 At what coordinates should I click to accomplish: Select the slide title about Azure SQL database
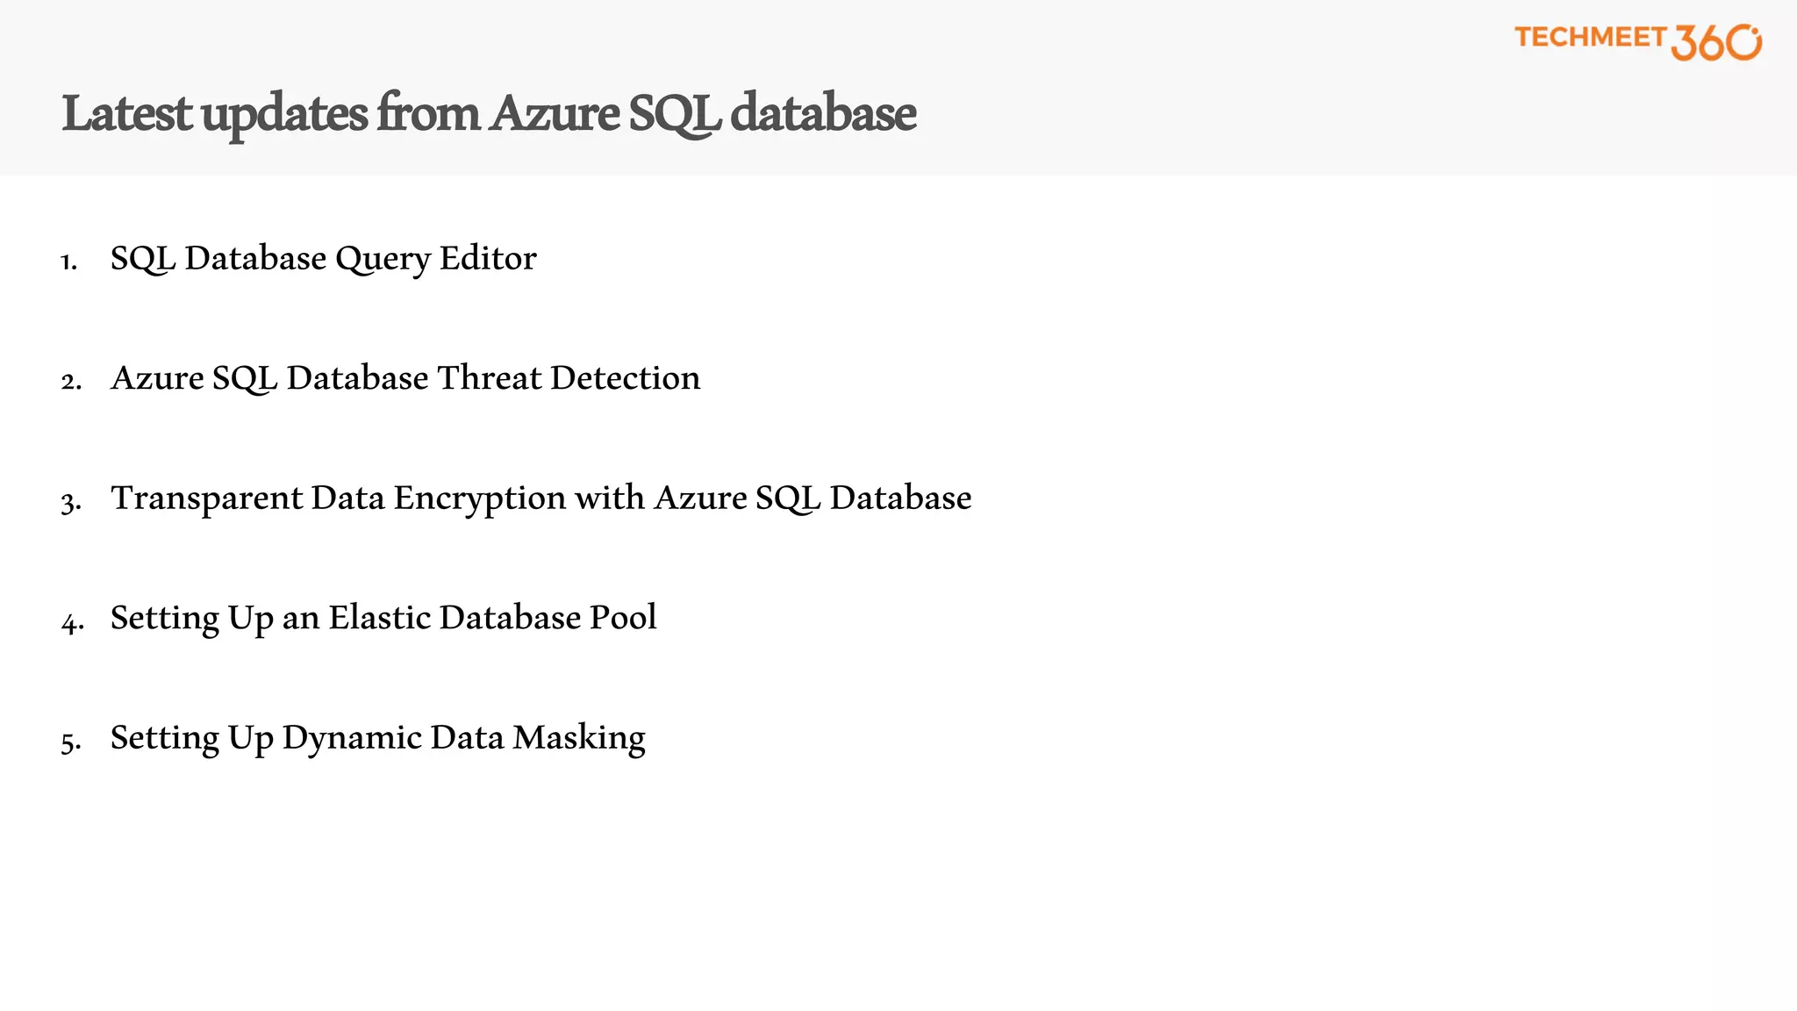[489, 114]
